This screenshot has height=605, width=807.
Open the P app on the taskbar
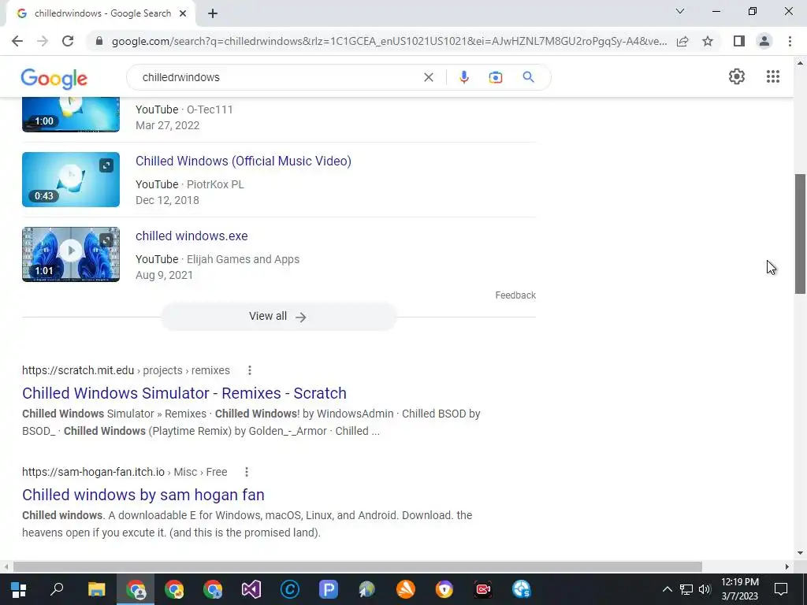point(329,589)
